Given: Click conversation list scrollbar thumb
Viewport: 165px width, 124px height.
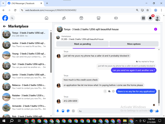Looking at the screenshot, I should pos(51,53).
